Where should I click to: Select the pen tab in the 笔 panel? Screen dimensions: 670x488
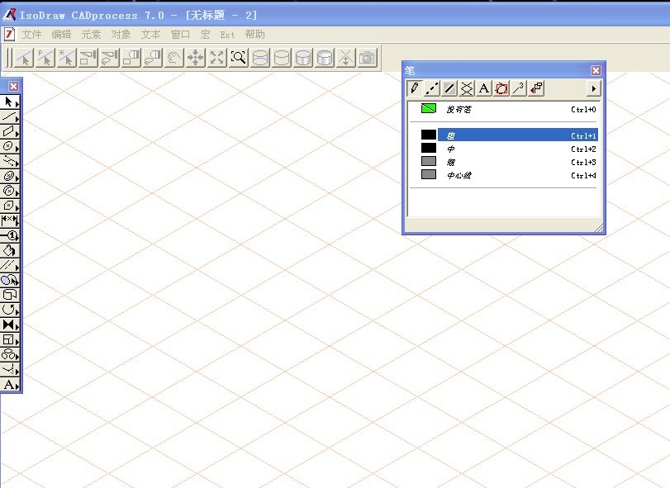(415, 88)
